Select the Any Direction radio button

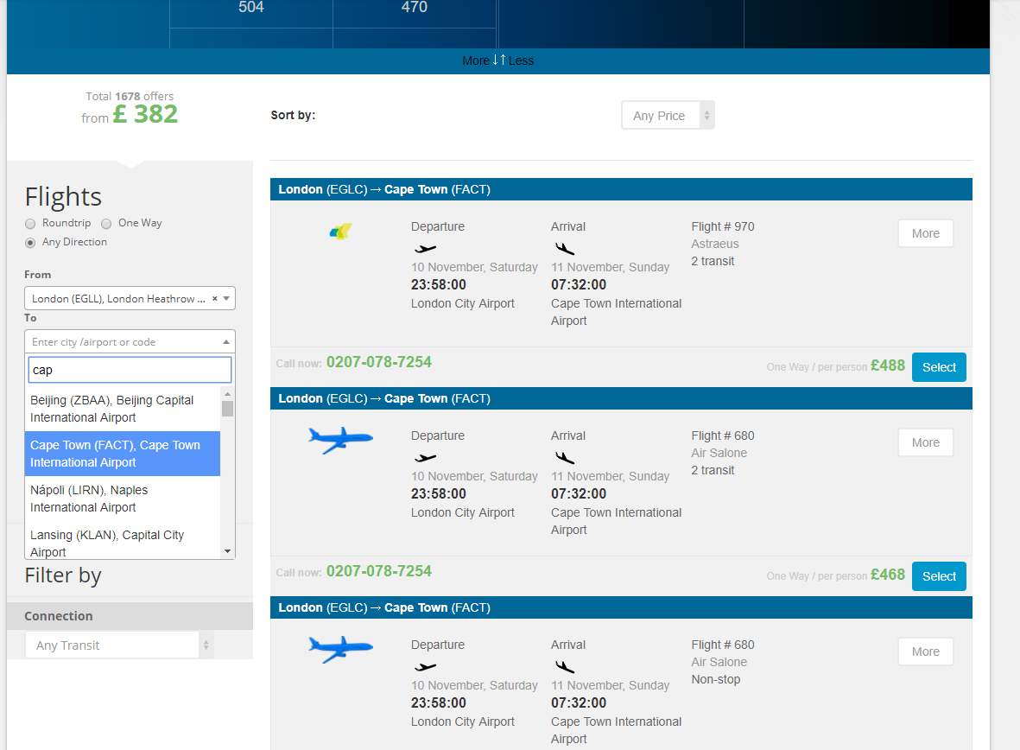(x=30, y=243)
